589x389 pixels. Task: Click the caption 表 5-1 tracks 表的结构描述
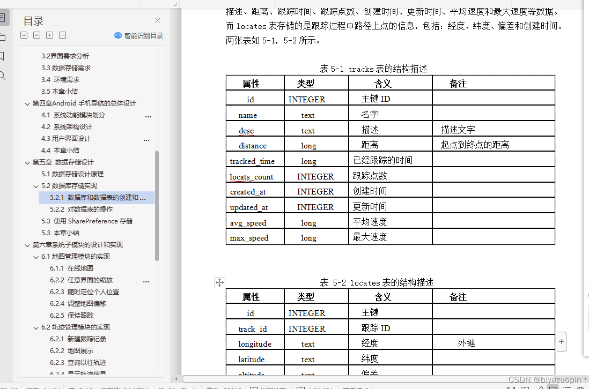(373, 69)
